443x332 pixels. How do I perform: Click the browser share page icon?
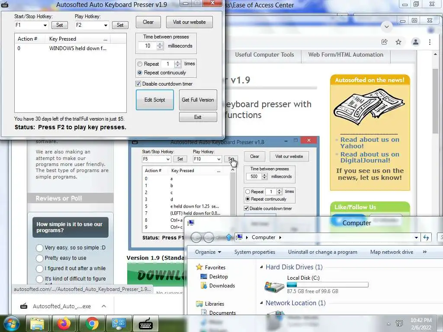(384, 42)
